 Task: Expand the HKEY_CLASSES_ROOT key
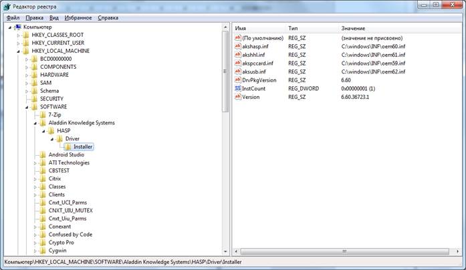point(18,35)
